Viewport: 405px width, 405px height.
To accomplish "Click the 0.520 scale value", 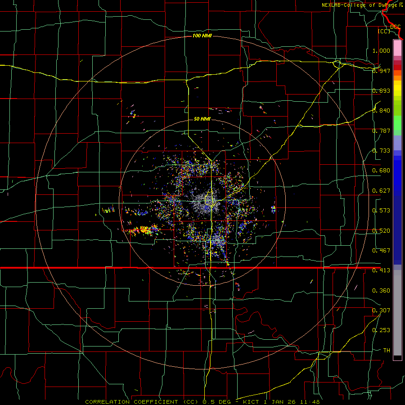I will tap(381, 231).
